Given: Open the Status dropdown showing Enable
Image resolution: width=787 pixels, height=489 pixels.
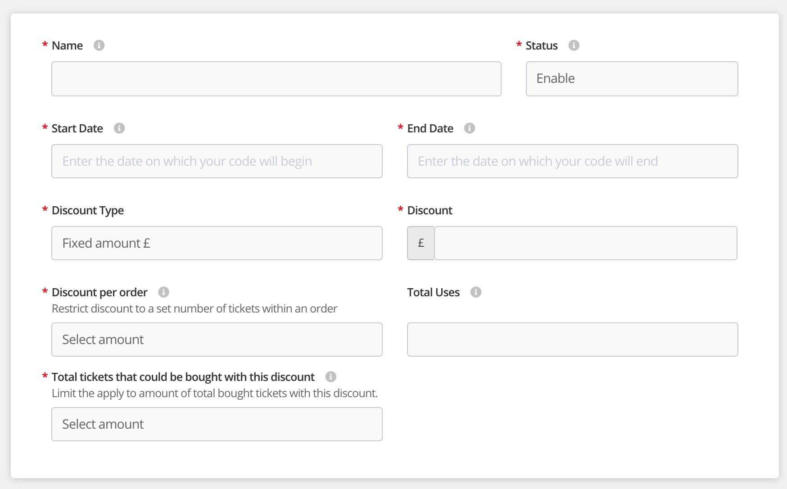Looking at the screenshot, I should click(x=631, y=79).
